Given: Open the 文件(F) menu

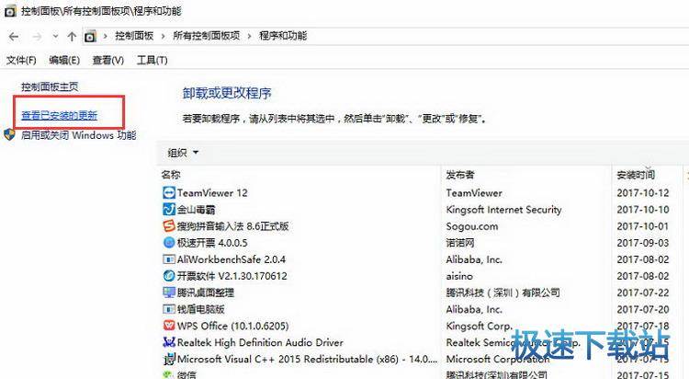Looking at the screenshot, I should [x=21, y=60].
